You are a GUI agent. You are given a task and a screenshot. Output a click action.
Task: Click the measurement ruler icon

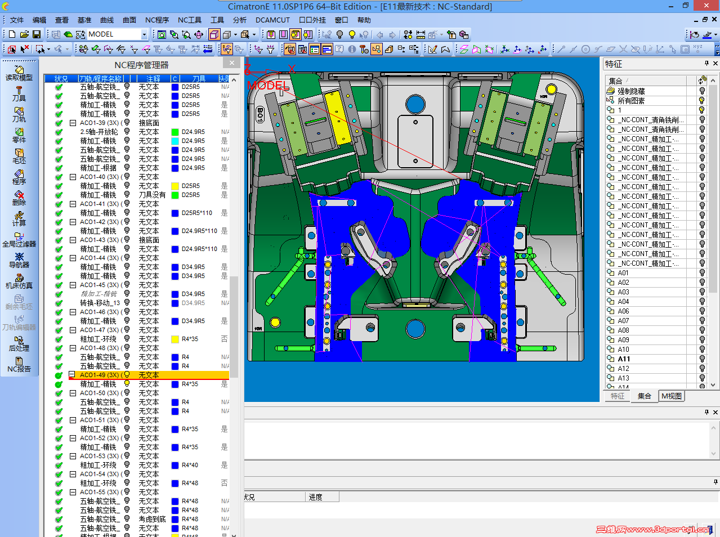(420, 34)
